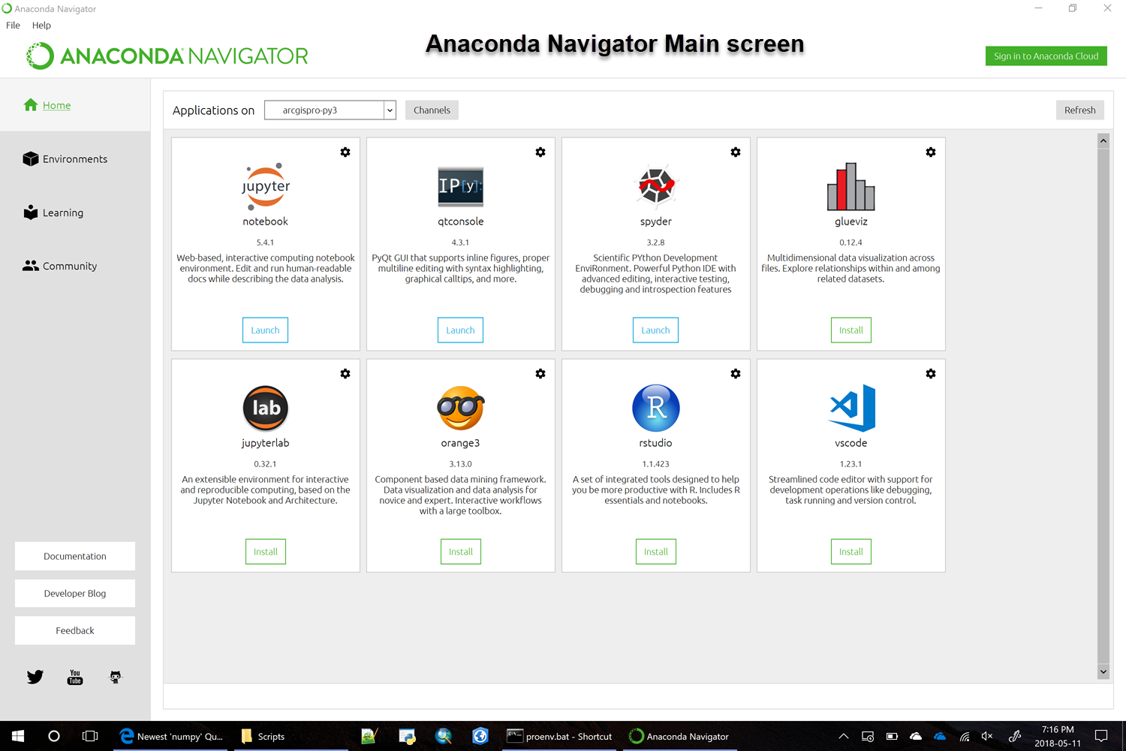Screen dimensions: 1126x751
Task: Open Task View on the taskbar
Action: 90,736
